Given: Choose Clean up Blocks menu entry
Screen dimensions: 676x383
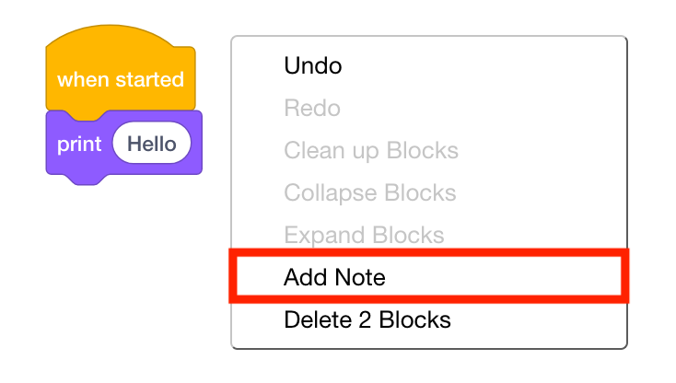Looking at the screenshot, I should [x=370, y=151].
